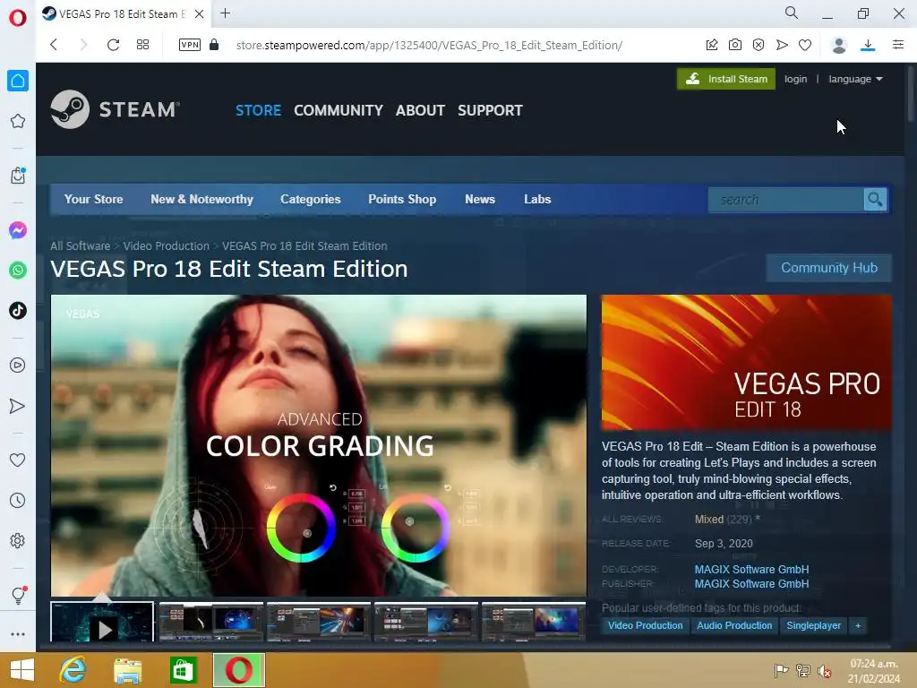Viewport: 917px width, 688px height.
Task: Open the lightbulb tips icon in sidebar
Action: pyautogui.click(x=18, y=595)
